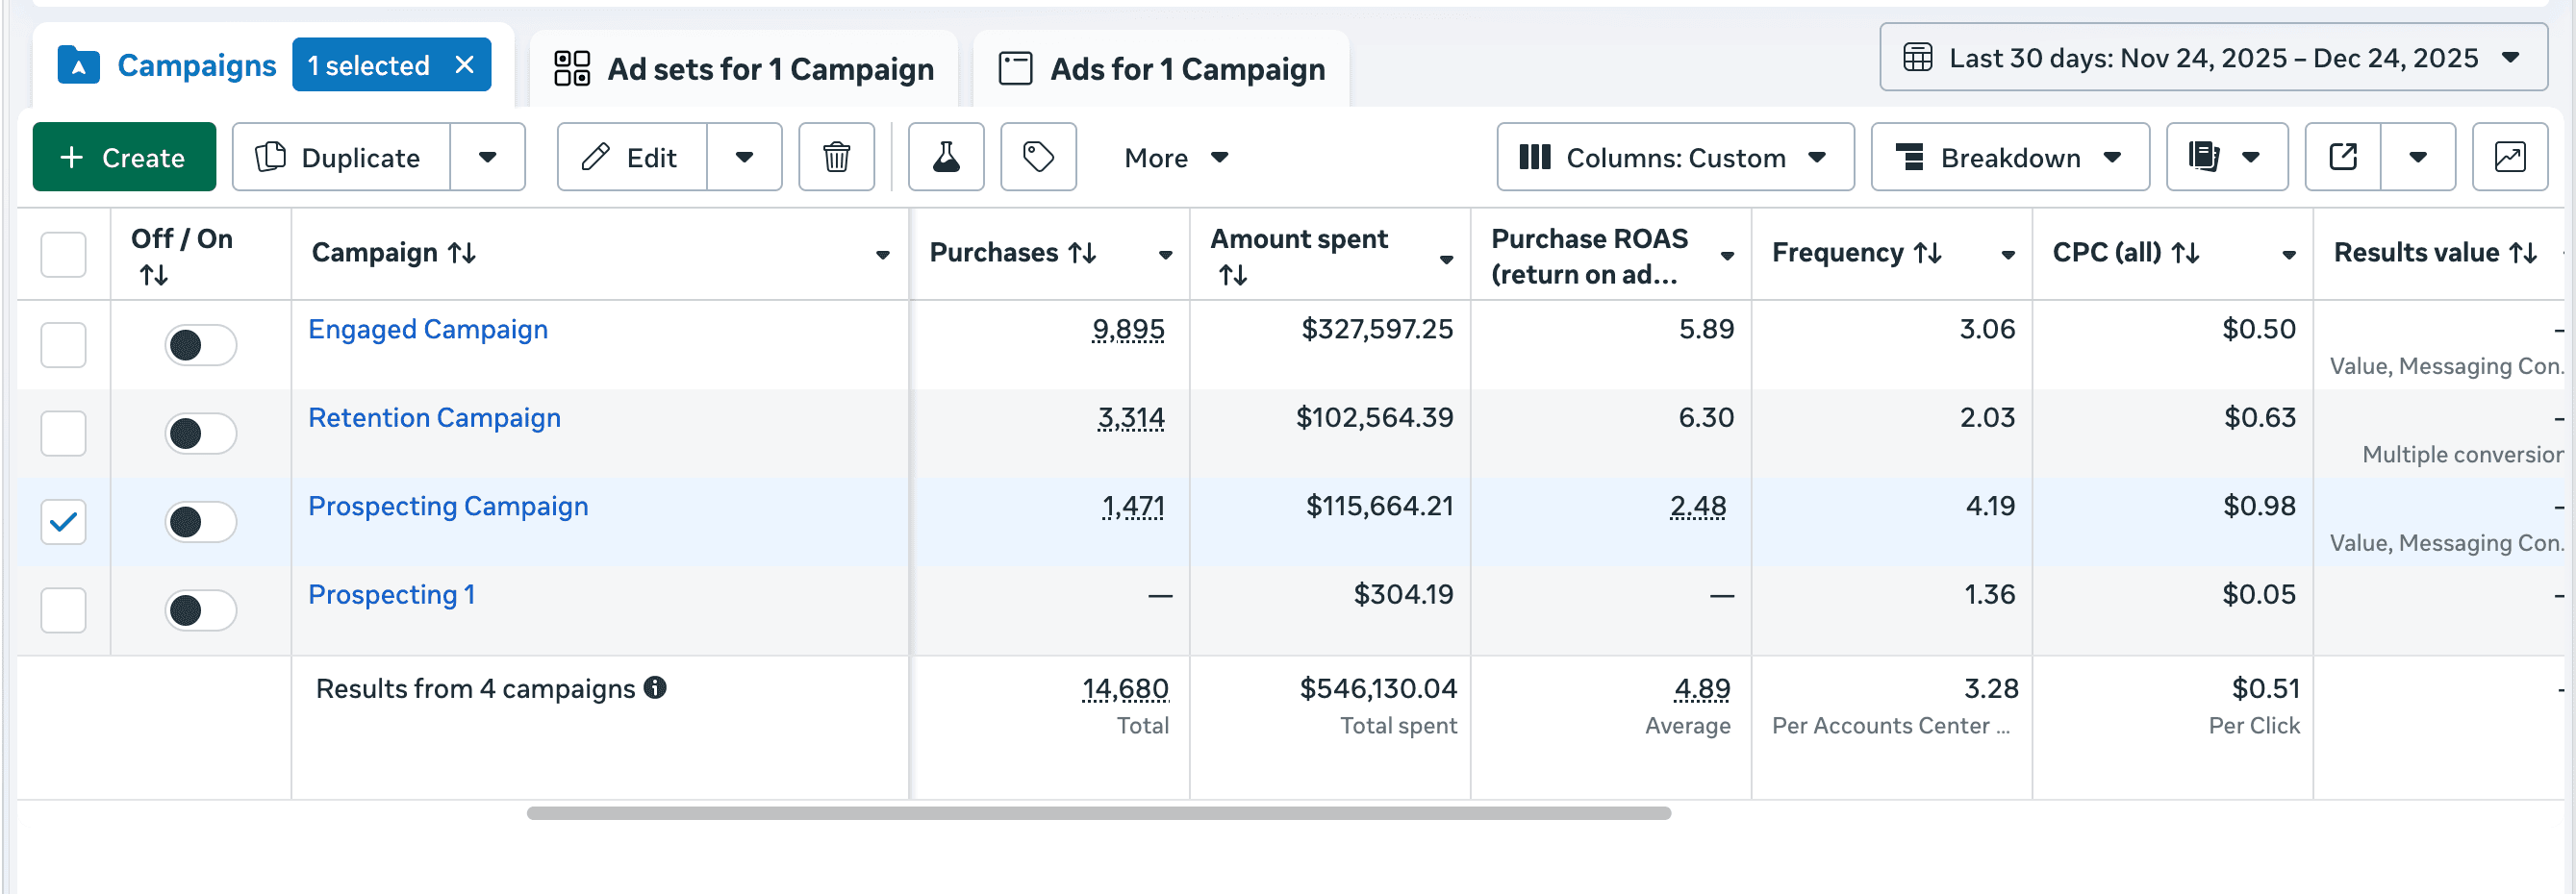Click the Create button
The width and height of the screenshot is (2576, 894).
[124, 157]
